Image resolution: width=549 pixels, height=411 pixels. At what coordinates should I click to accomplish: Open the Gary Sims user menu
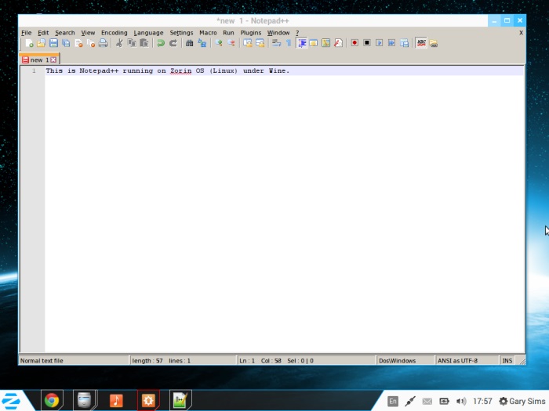(522, 401)
